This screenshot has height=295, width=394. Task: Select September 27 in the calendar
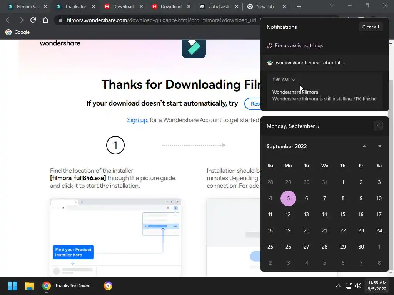[306, 247]
